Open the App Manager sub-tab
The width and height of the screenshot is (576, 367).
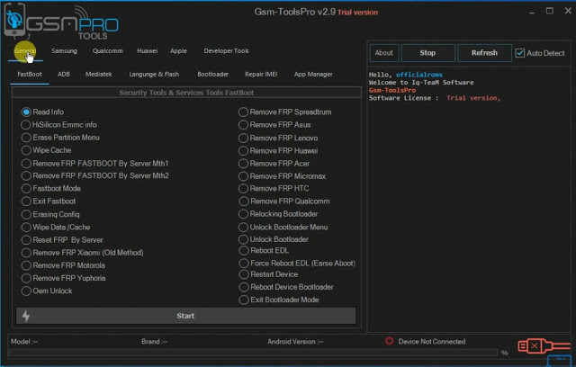click(313, 74)
